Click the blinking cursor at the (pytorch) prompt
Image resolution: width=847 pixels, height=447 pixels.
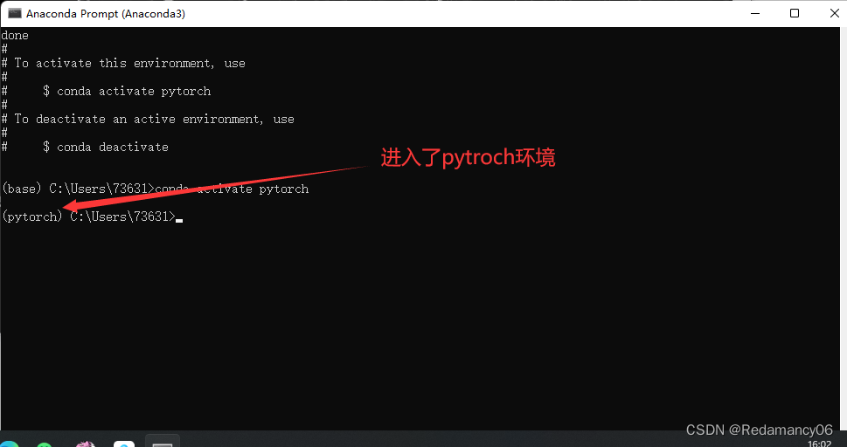(179, 217)
